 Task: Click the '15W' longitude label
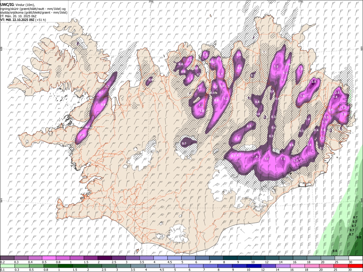coord(300,1)
